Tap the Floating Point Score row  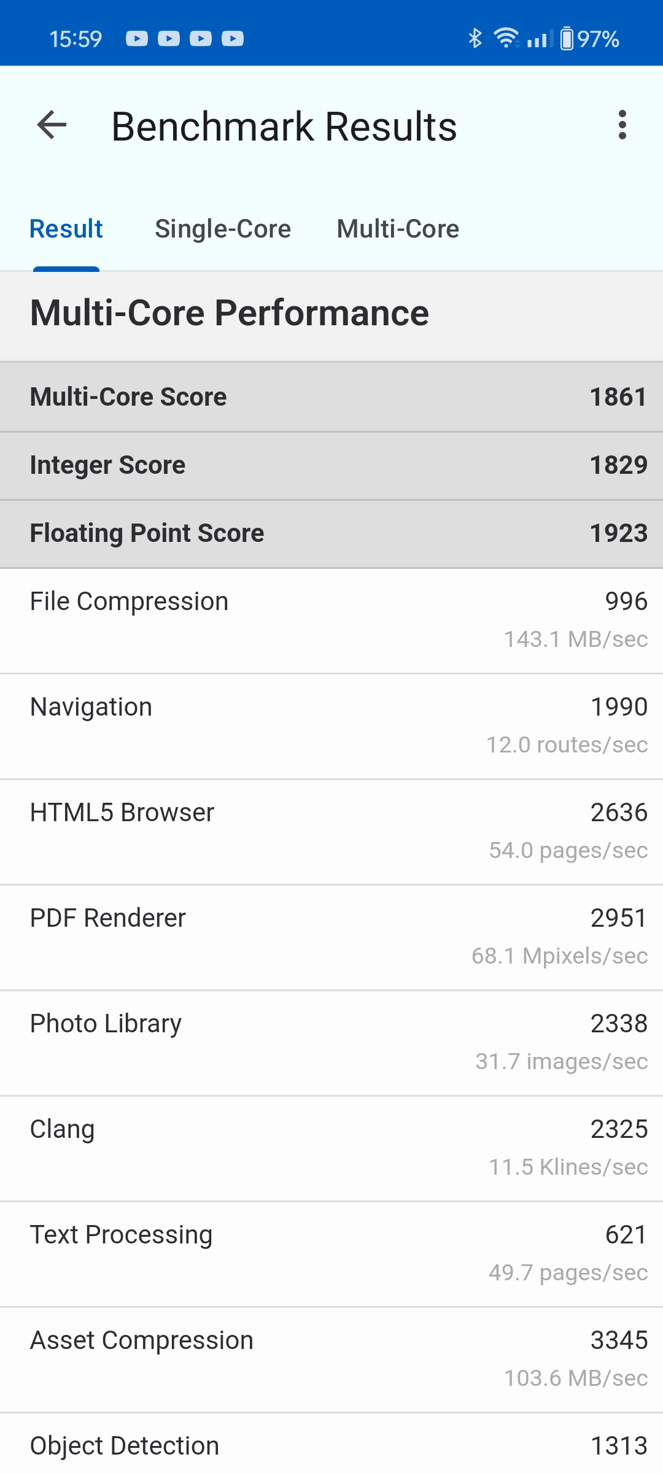pos(331,533)
